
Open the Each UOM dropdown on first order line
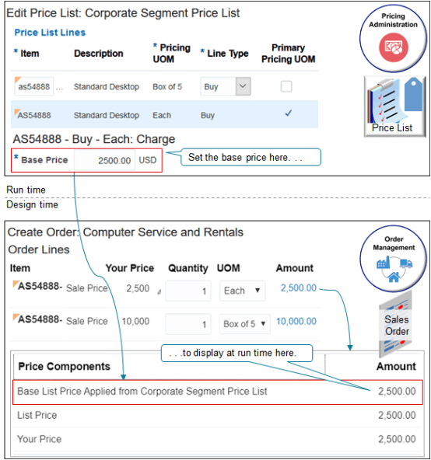pos(243,291)
